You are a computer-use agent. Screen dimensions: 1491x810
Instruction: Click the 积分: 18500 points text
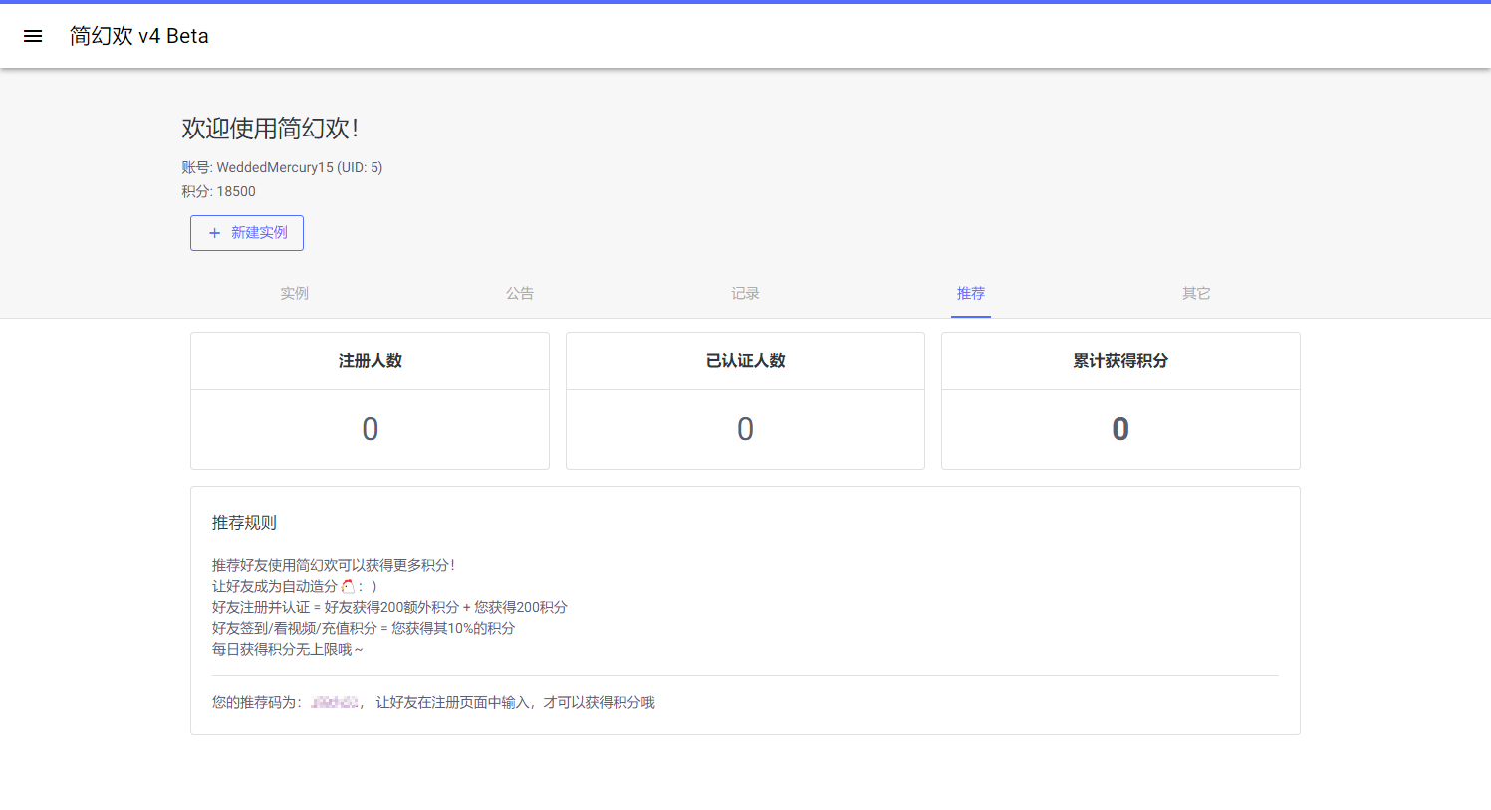[218, 191]
